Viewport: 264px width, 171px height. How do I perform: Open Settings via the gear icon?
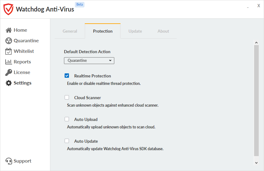tap(9, 83)
